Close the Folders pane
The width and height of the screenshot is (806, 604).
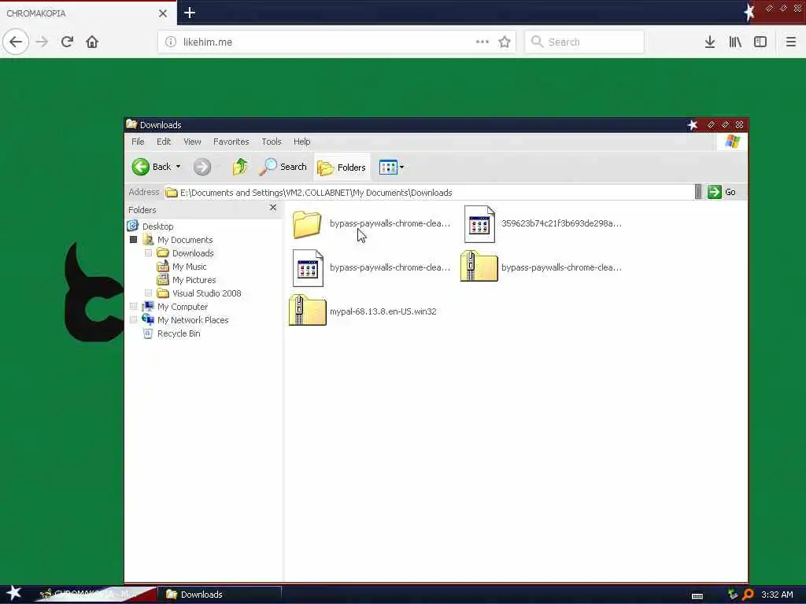[x=273, y=208]
